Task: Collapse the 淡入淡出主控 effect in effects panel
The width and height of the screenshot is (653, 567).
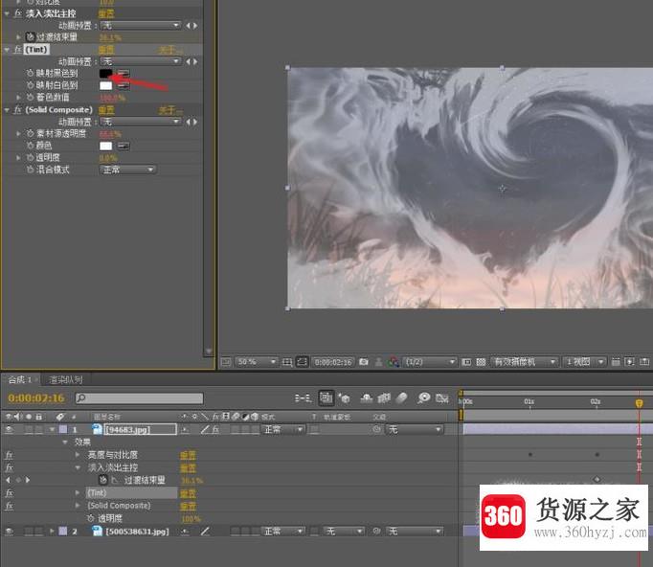Action: pyautogui.click(x=7, y=13)
